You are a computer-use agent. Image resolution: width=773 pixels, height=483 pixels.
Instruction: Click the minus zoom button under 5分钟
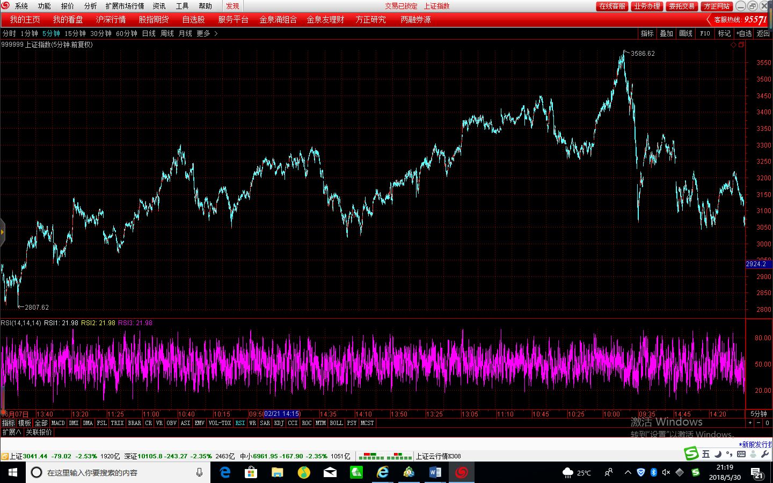[759, 423]
